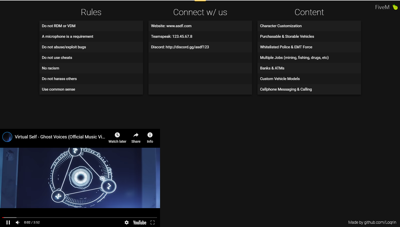Viewport: 400px width, 227px height.
Task: Select 'Do not harass others' rule
Action: pyautogui.click(x=91, y=79)
